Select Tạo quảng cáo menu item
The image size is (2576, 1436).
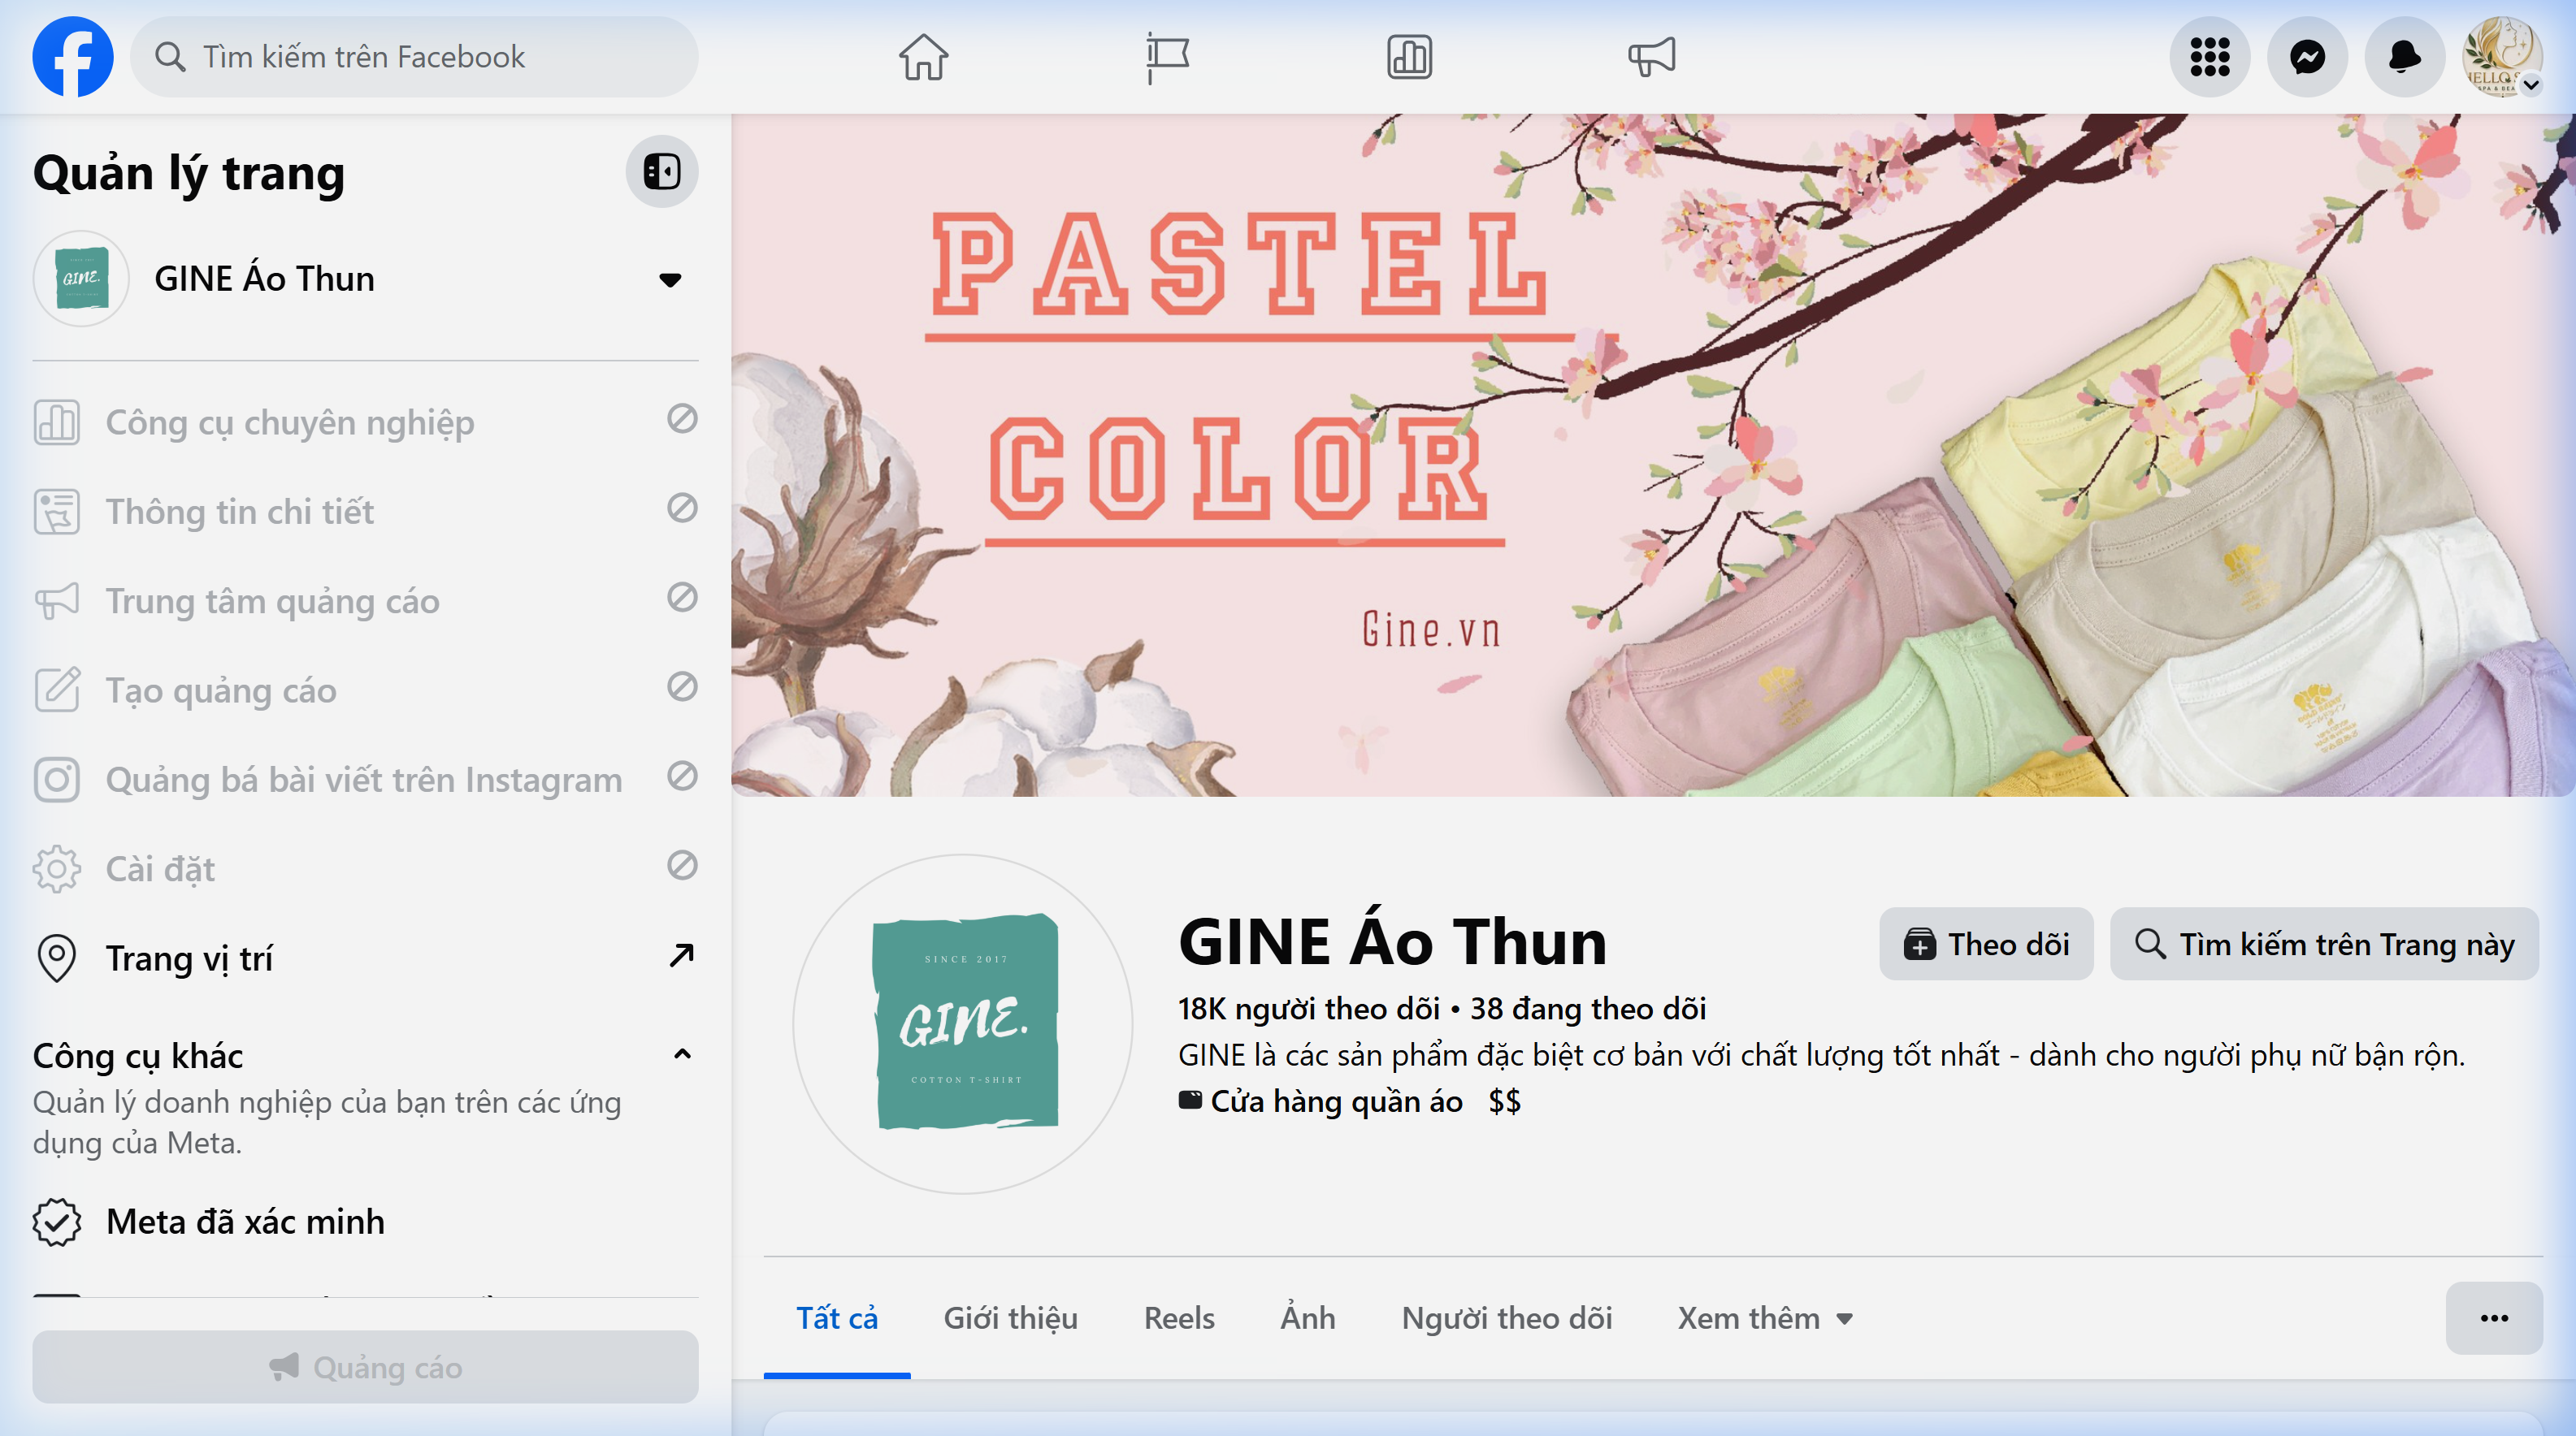click(365, 690)
